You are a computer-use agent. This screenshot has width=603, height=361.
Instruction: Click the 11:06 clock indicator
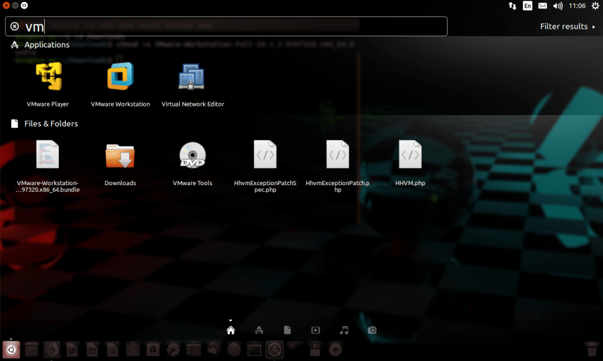tap(577, 6)
